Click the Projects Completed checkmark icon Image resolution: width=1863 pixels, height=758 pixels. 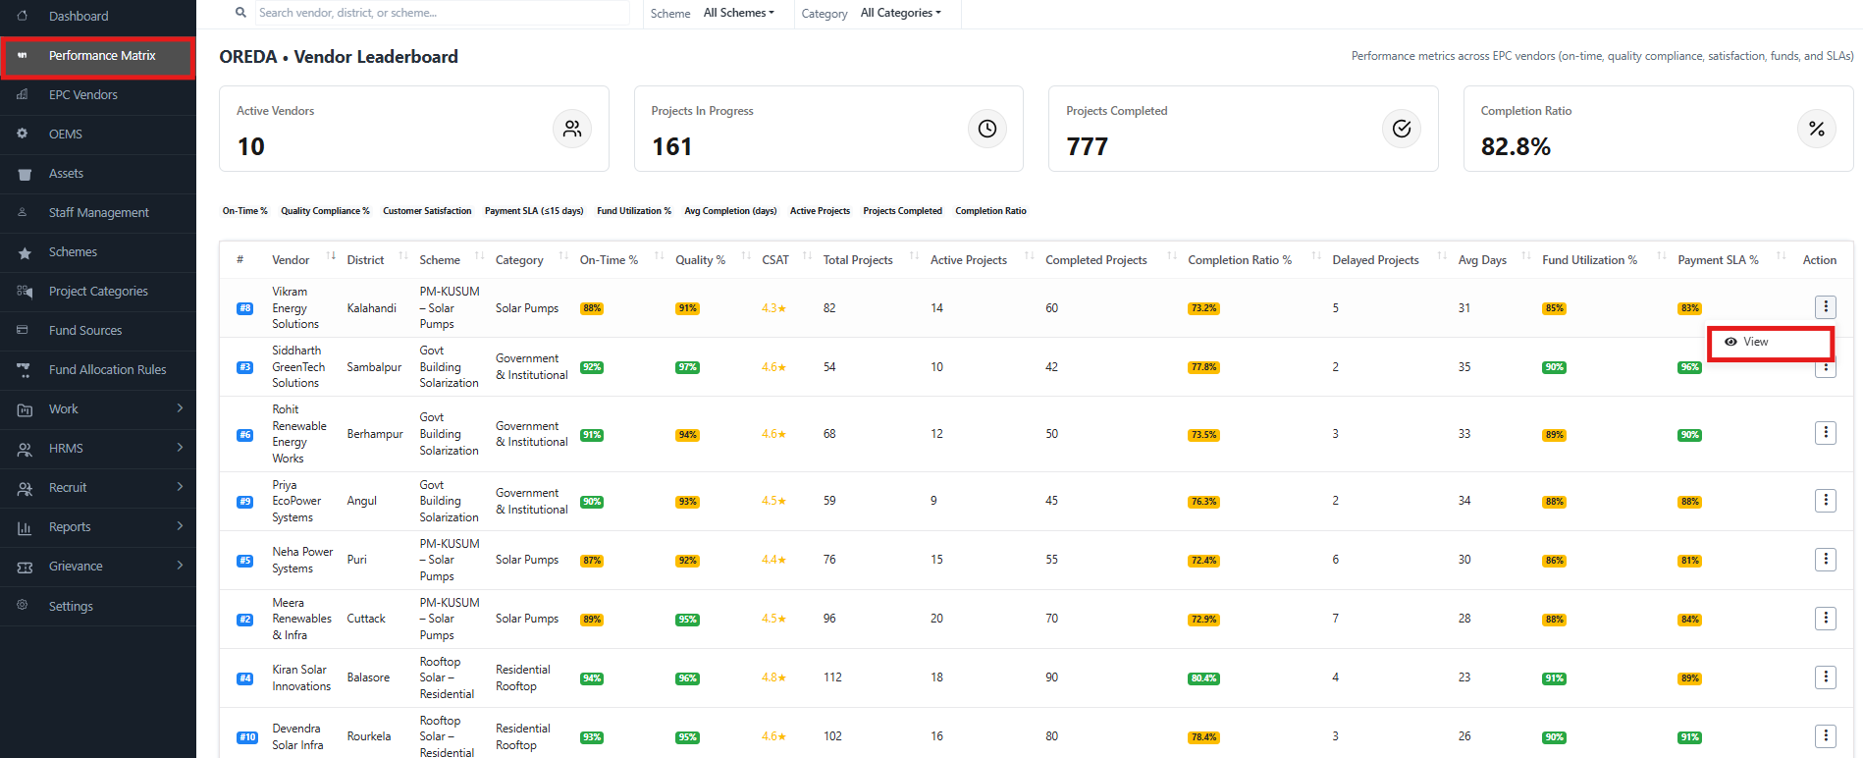tap(1402, 129)
